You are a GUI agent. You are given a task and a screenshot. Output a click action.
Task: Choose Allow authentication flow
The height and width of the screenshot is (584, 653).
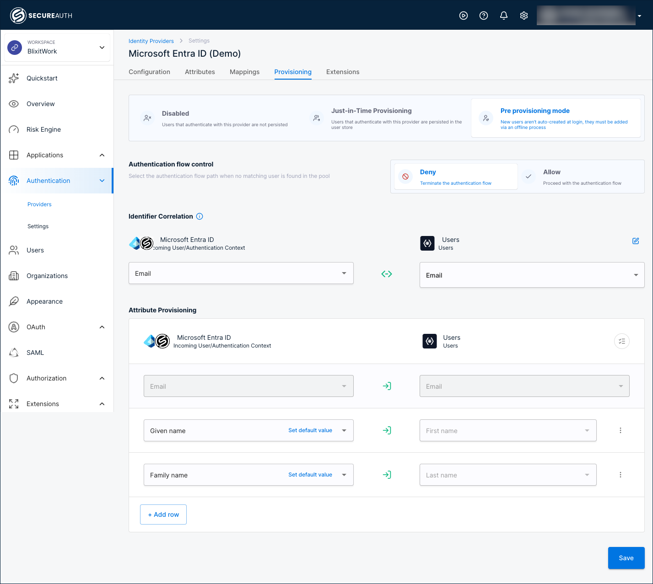(x=580, y=177)
